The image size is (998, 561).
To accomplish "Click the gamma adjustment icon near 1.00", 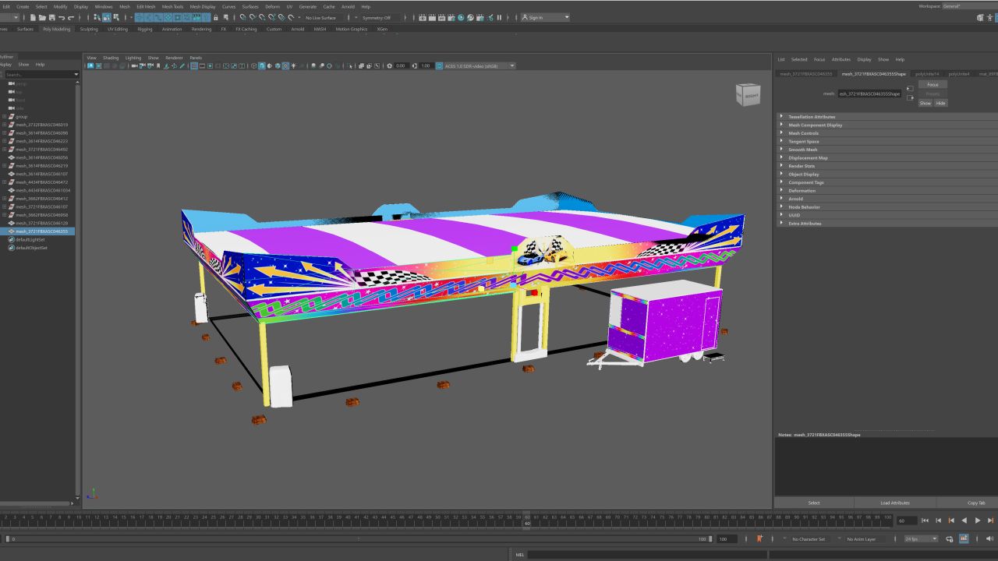I will pyautogui.click(x=414, y=65).
